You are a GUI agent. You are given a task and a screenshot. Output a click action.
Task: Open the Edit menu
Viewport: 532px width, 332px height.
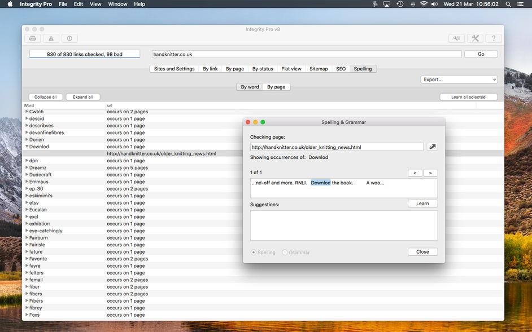click(79, 4)
